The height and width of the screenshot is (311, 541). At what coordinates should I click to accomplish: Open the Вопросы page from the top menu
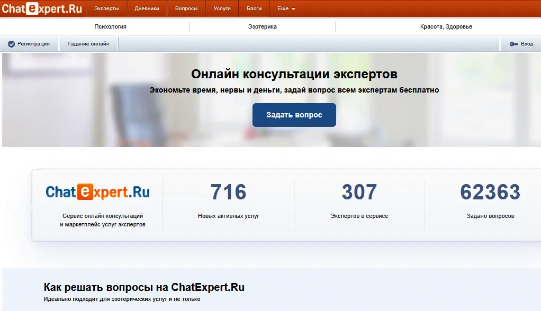pyautogui.click(x=186, y=9)
